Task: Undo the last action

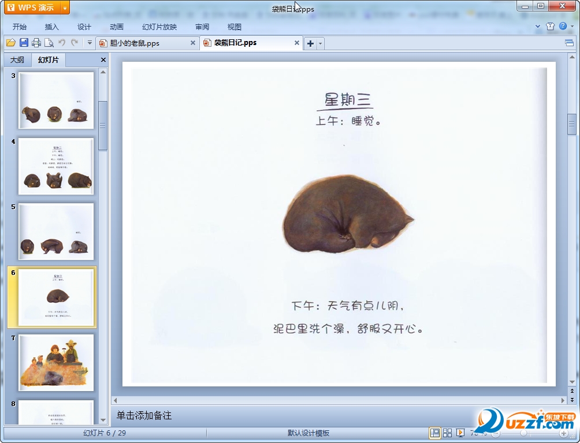Action: (62, 43)
